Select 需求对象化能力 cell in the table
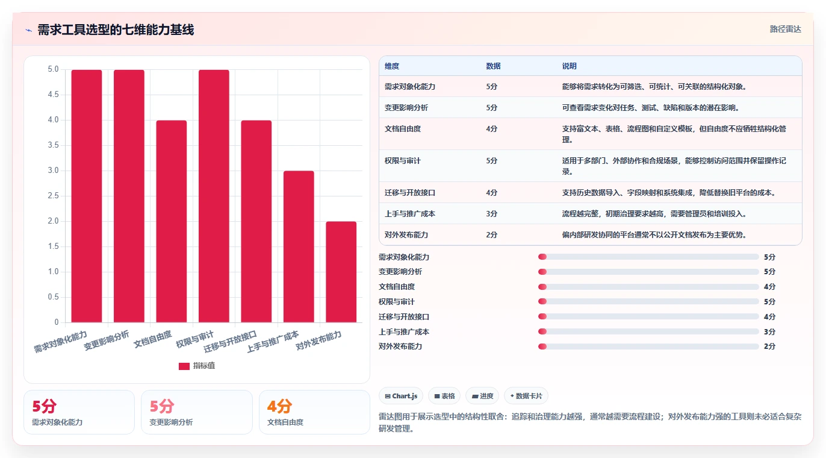The image size is (826, 458). pos(410,87)
